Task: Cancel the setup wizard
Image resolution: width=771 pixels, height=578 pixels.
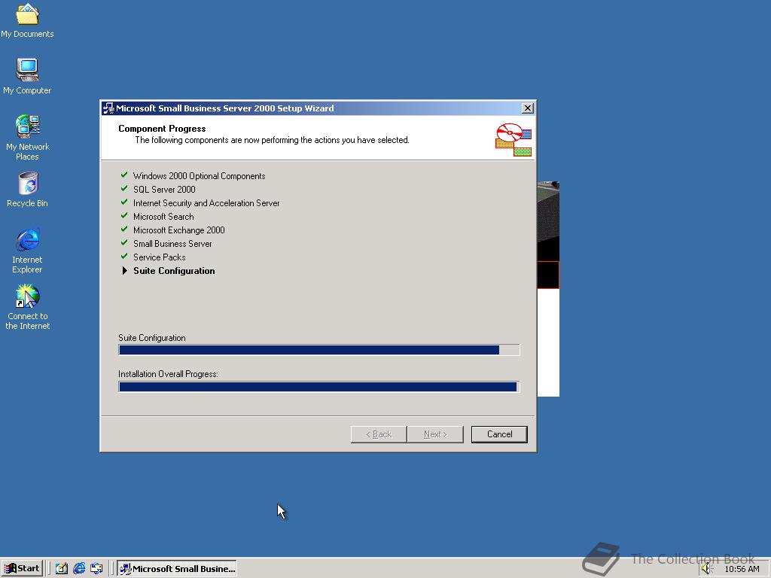Action: [499, 434]
